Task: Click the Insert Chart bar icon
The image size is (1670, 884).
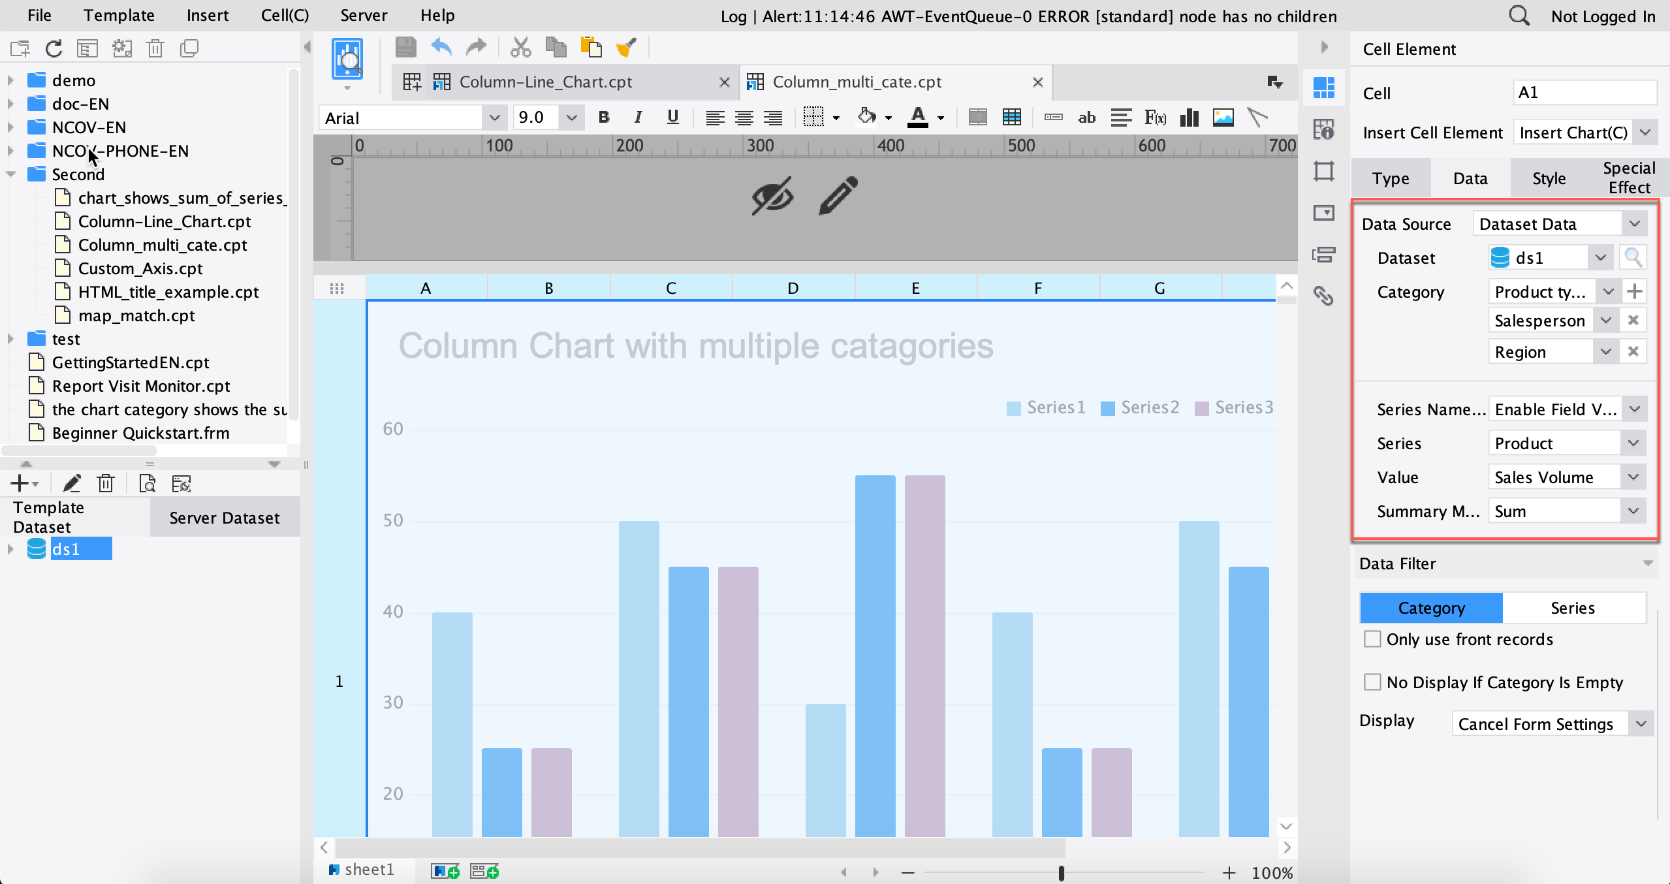Action: tap(1189, 118)
